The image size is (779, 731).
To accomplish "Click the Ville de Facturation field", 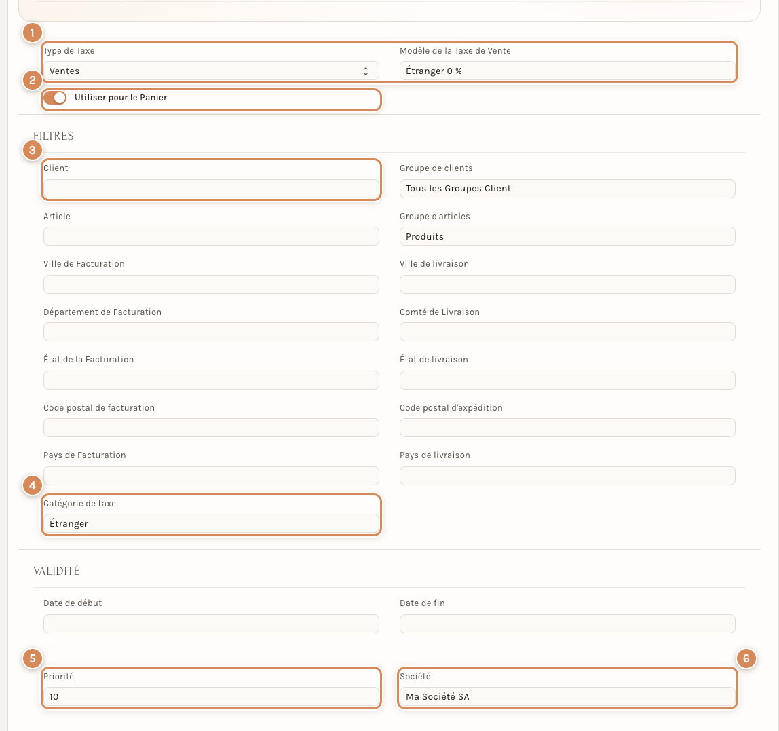I will [x=211, y=284].
